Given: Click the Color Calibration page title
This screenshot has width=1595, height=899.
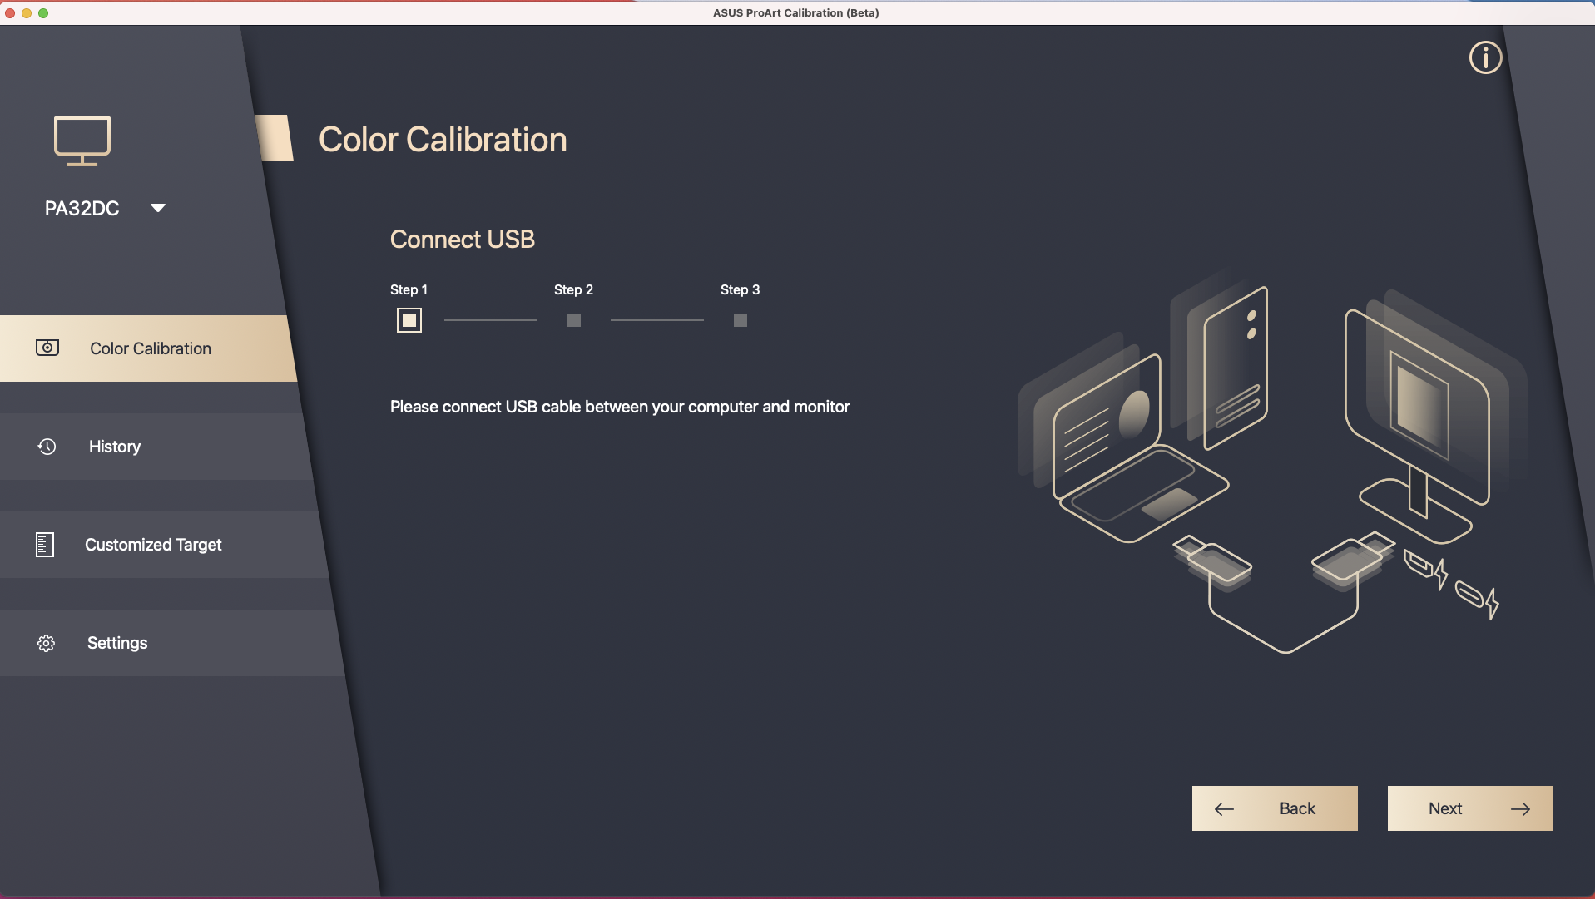Looking at the screenshot, I should pyautogui.click(x=443, y=140).
